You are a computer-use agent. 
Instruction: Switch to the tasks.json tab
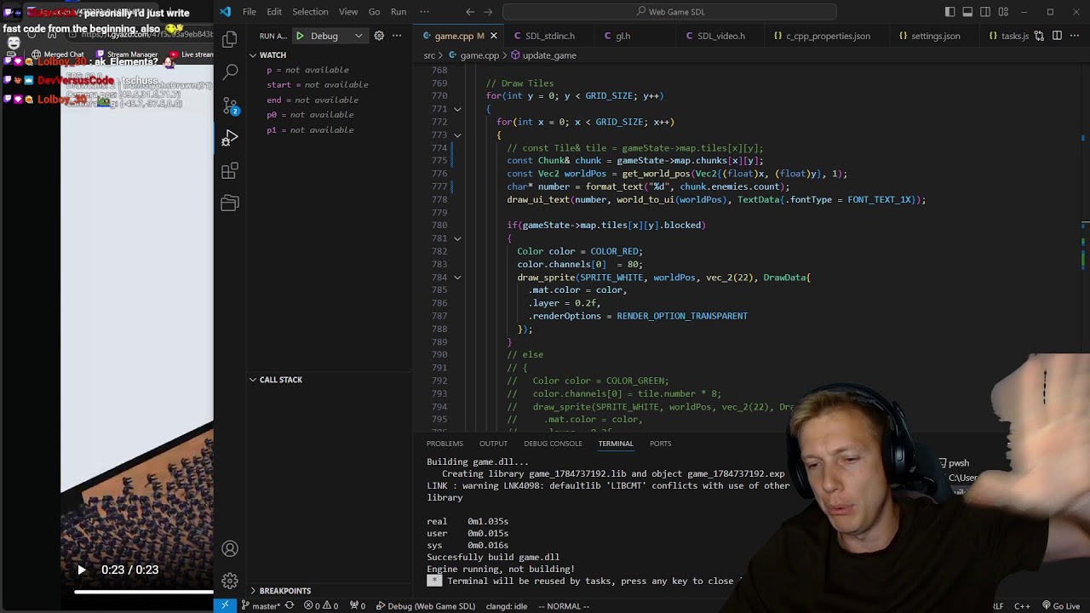[x=1007, y=36]
